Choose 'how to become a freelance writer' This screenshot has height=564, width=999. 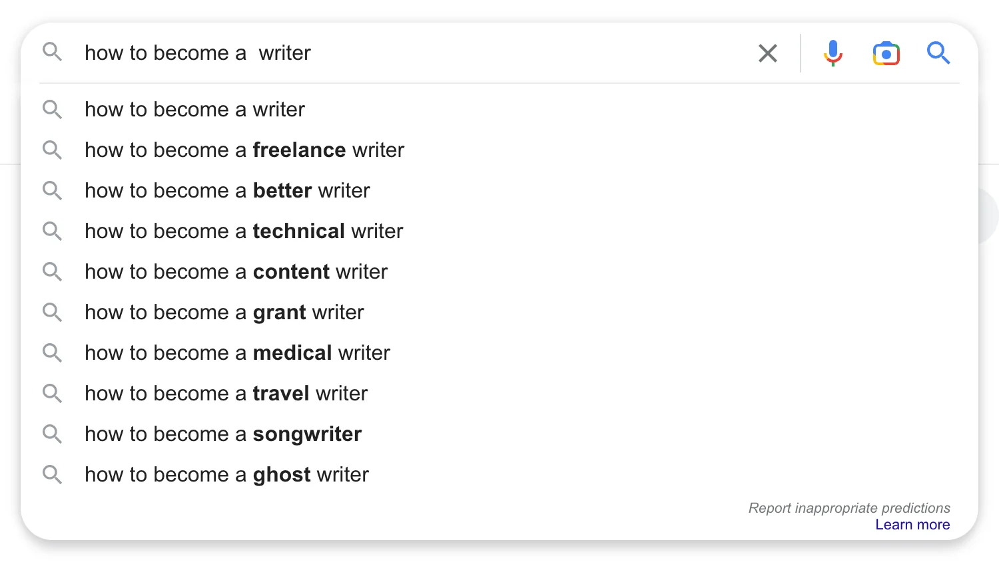tap(244, 150)
